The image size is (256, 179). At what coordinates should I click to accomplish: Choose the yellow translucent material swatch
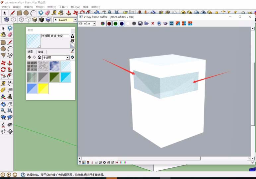[x=43, y=88]
